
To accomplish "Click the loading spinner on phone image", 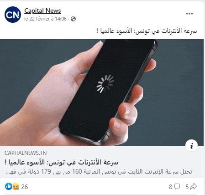I will coord(105,83).
